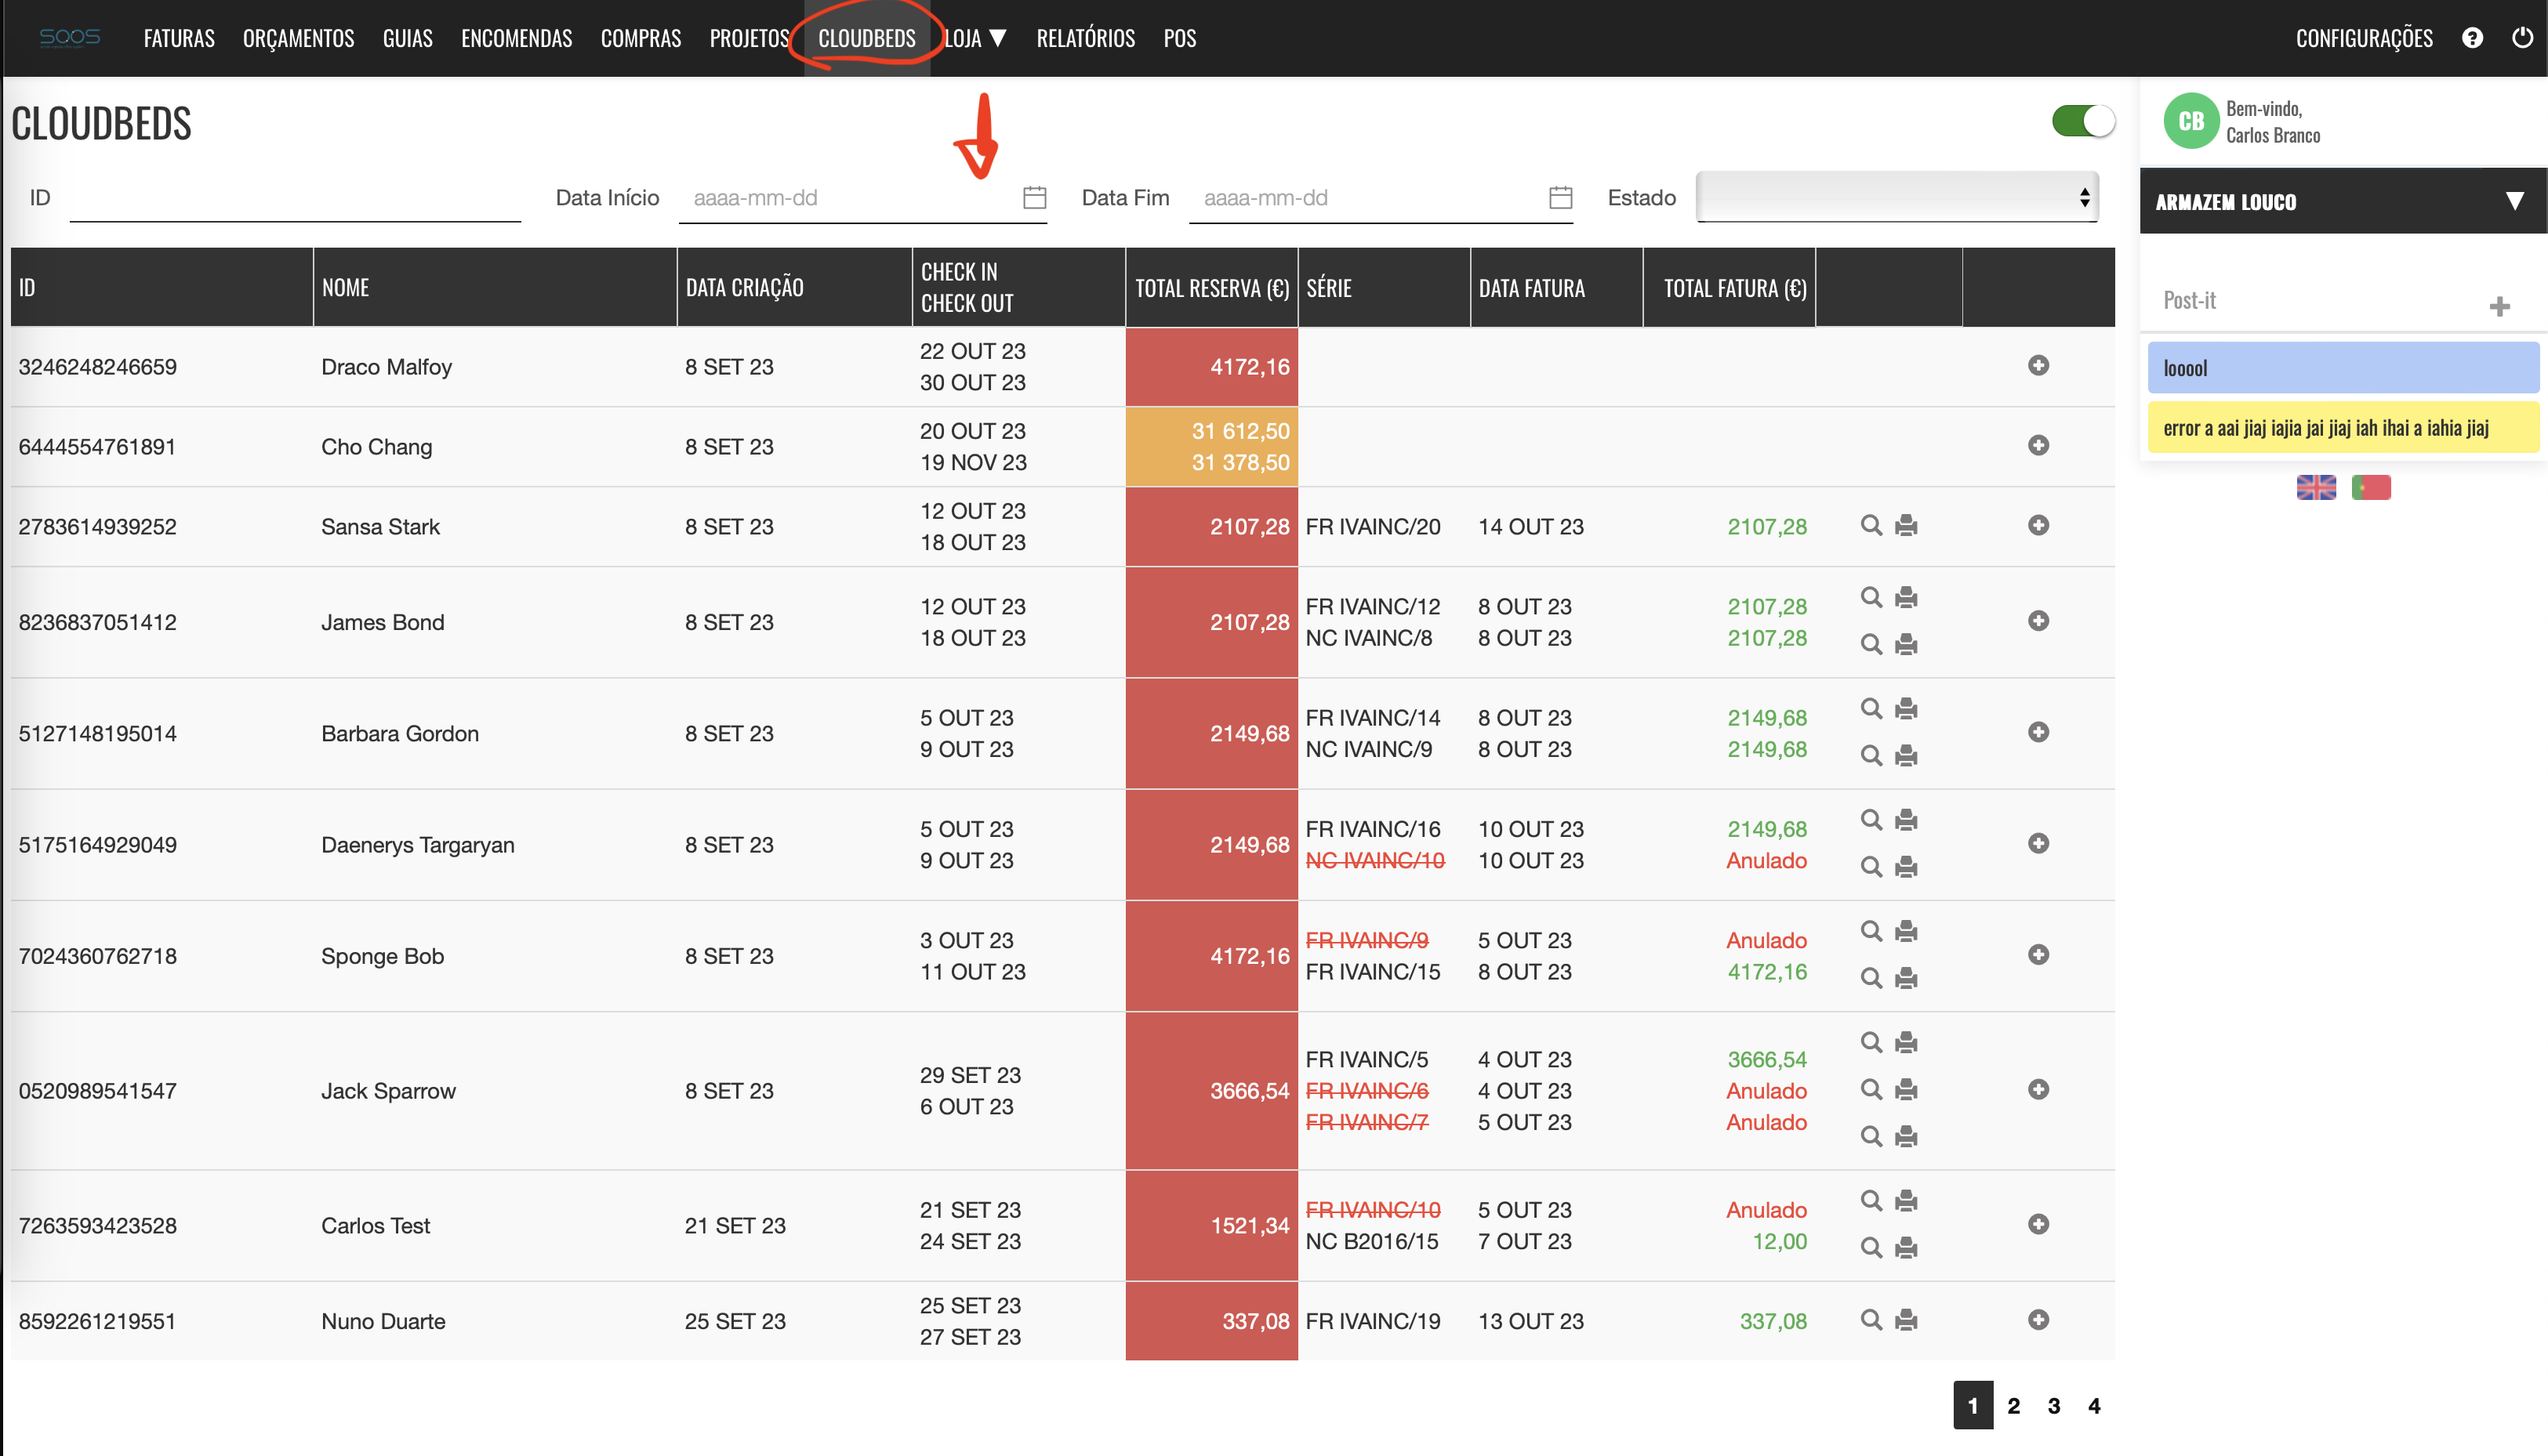
Task: Go to the RELATÓRIOS menu
Action: coord(1085,38)
